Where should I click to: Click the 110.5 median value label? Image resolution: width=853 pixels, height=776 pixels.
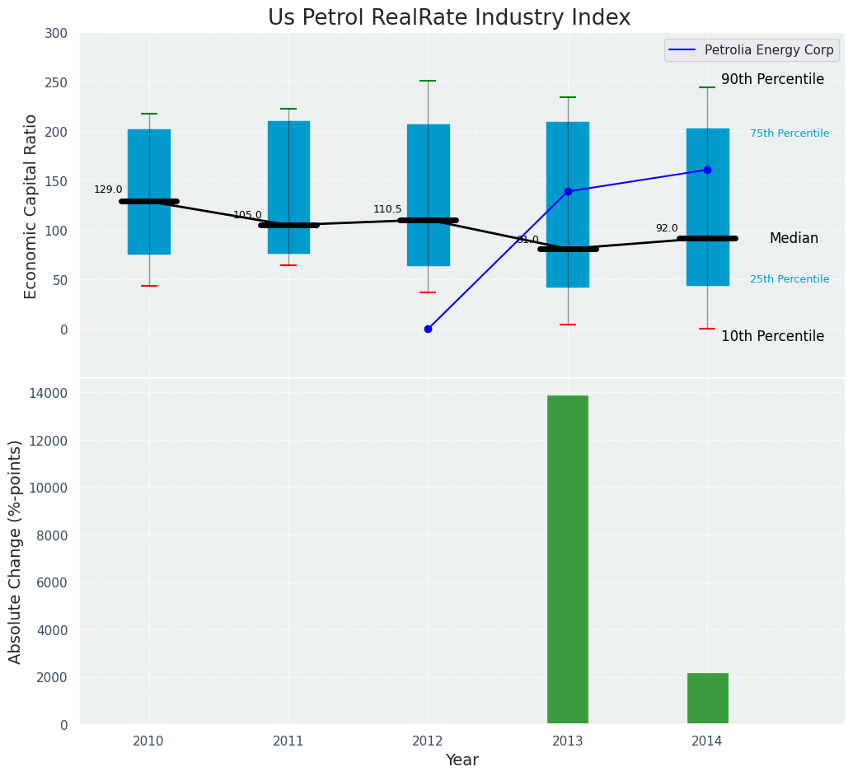(x=387, y=209)
